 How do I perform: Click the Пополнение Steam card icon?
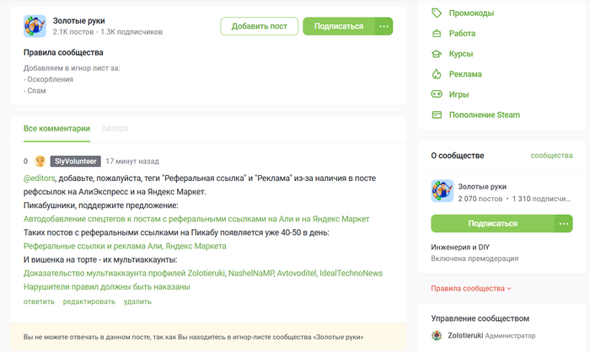pos(437,115)
